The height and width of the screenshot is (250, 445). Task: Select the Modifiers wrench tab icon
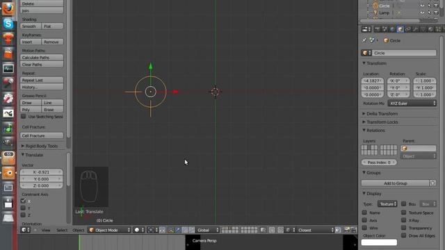point(416,29)
